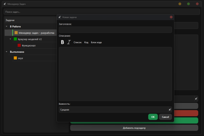Viewport: 204px width, 136px height.
Task: Click the red close dot of Новая задача dialog
Action: [171, 17]
